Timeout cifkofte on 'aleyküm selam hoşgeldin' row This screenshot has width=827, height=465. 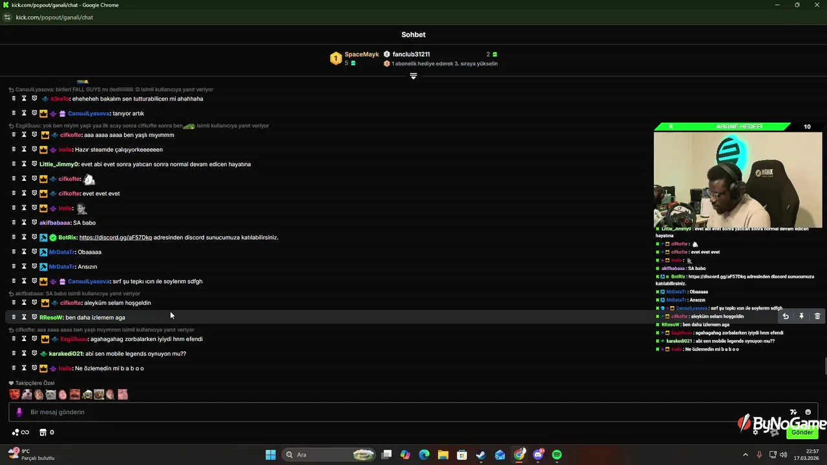[24, 302]
